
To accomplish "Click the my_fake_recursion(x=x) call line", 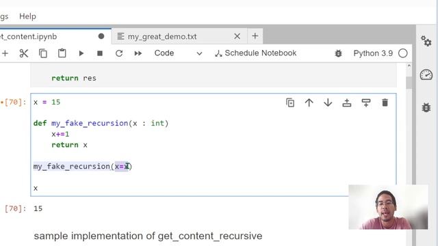I will tap(83, 167).
